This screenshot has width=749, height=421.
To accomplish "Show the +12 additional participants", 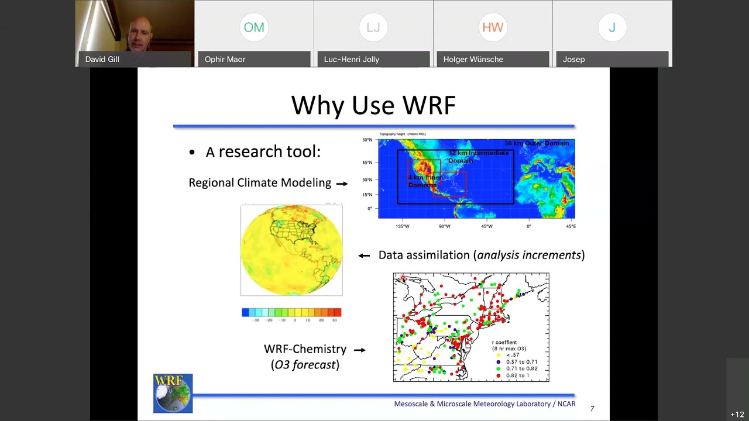I will click(737, 415).
